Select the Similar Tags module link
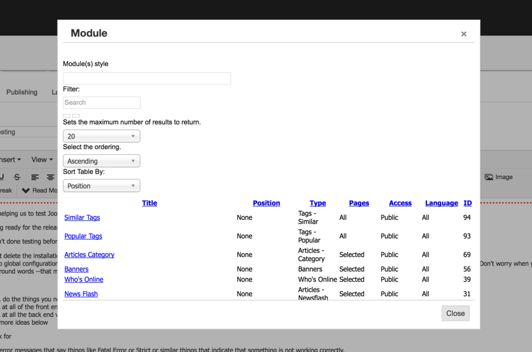This screenshot has height=352, width=532. 82,217
